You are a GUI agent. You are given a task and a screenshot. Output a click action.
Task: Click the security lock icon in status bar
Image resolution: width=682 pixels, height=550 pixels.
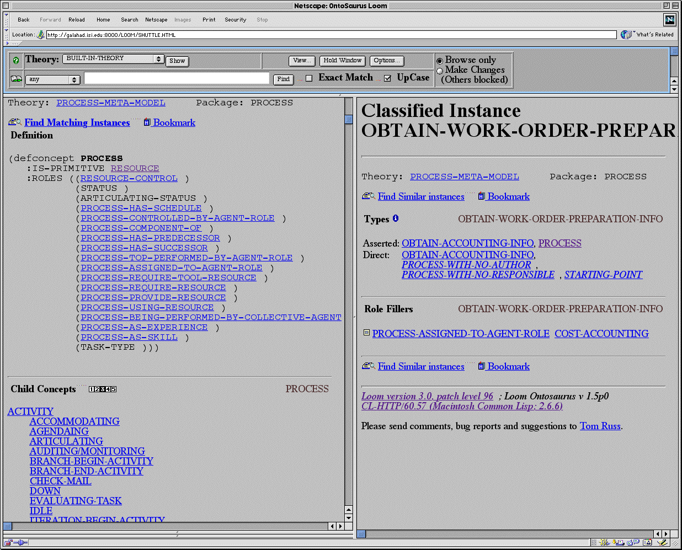pyautogui.click(x=8, y=542)
